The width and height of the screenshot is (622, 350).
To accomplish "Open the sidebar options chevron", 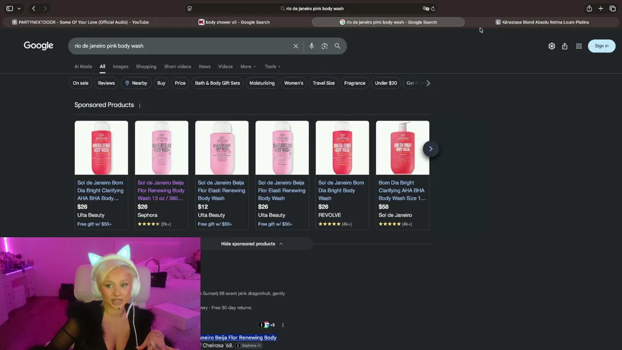I will pos(19,8).
